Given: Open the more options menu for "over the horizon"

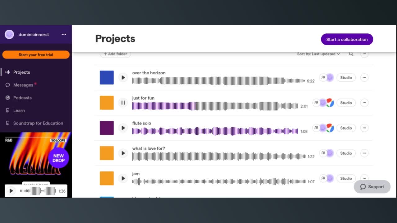Looking at the screenshot, I should coord(364,77).
